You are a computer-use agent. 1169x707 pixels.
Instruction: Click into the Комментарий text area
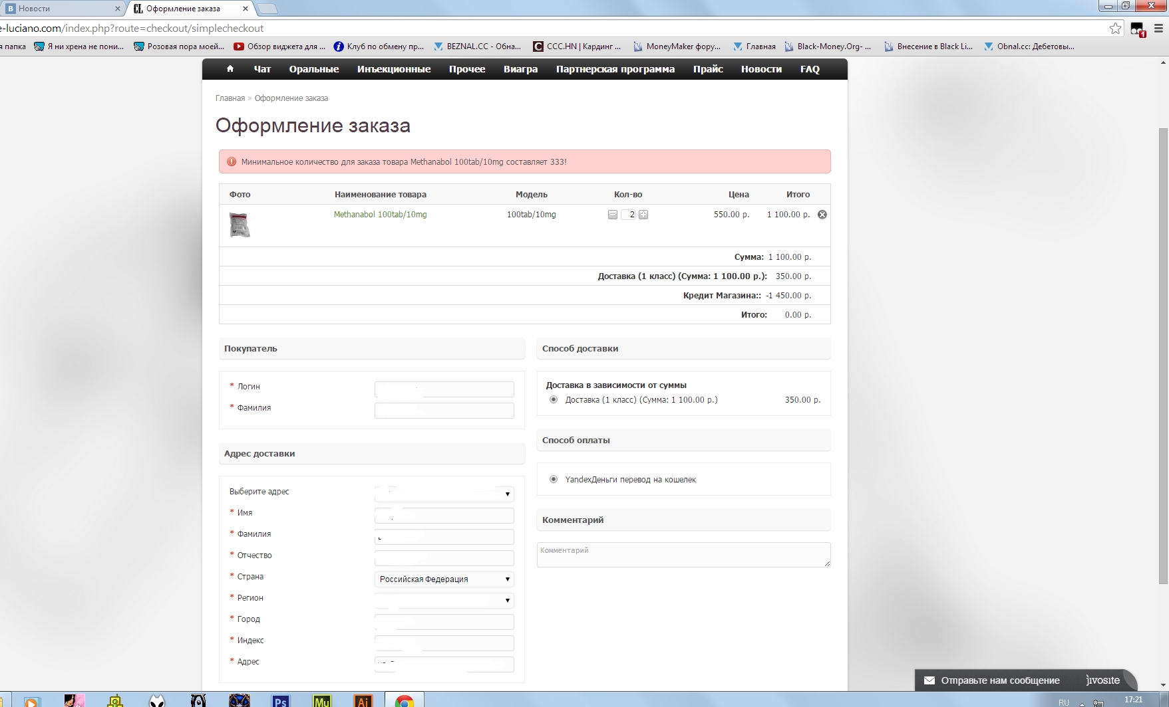coord(683,555)
